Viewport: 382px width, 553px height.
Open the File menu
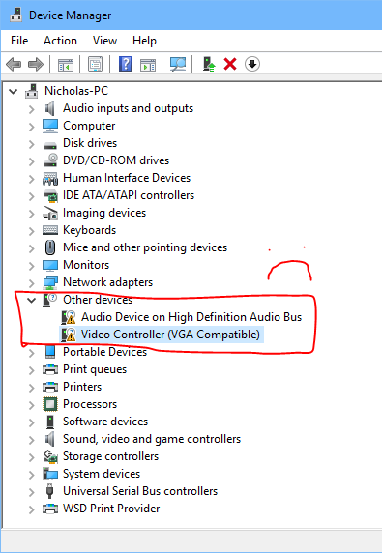click(19, 41)
